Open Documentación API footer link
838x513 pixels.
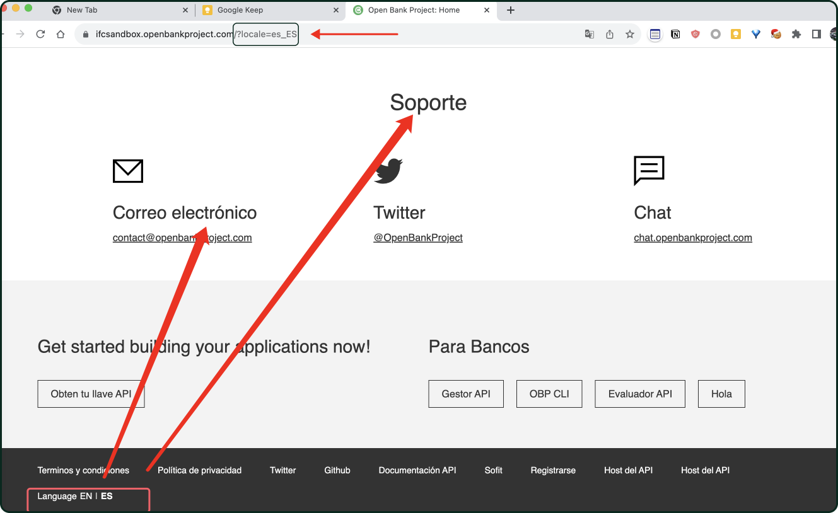(417, 470)
